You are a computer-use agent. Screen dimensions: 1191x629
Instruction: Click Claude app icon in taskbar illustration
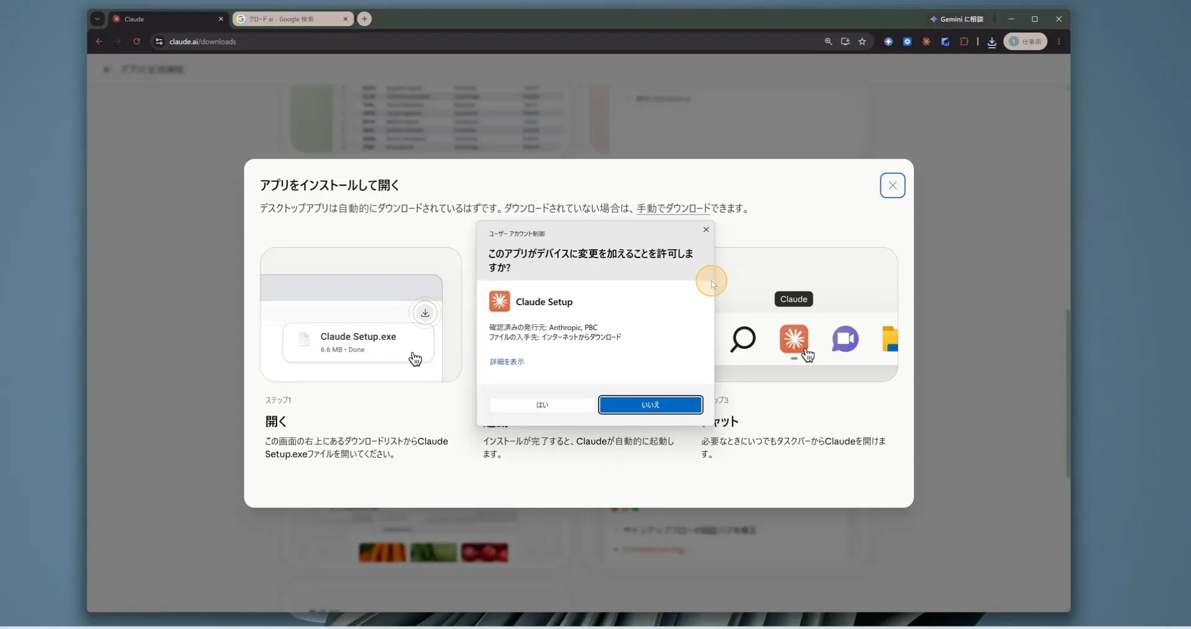pos(794,339)
